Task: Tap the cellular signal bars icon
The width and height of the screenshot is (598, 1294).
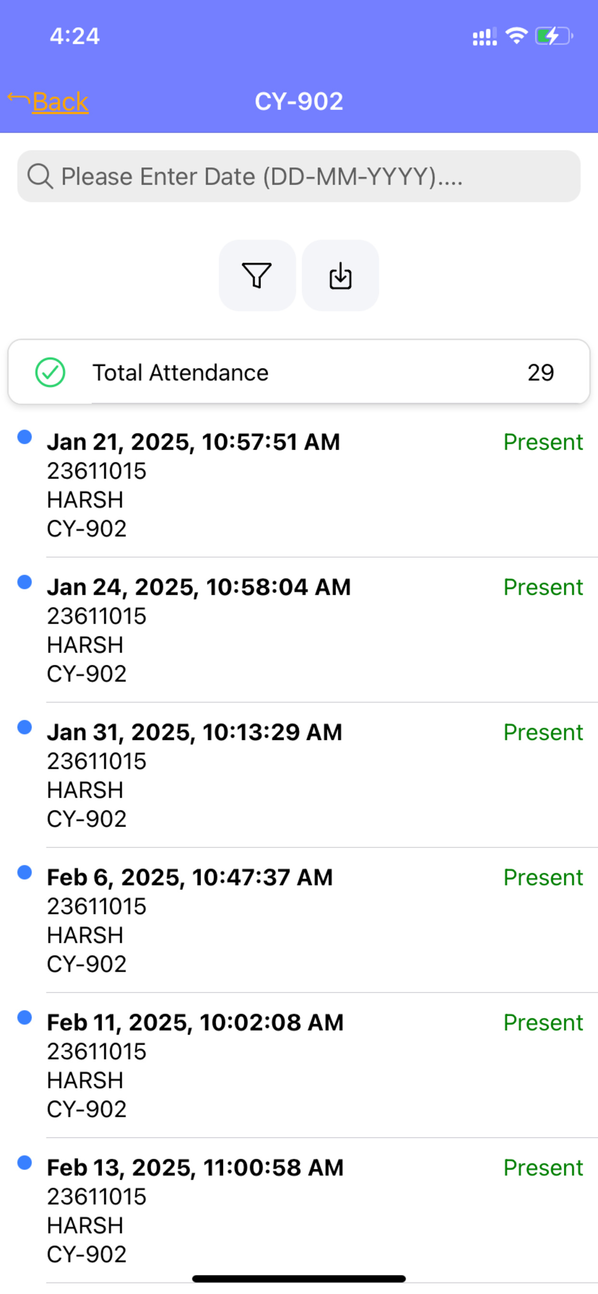Action: [x=484, y=36]
